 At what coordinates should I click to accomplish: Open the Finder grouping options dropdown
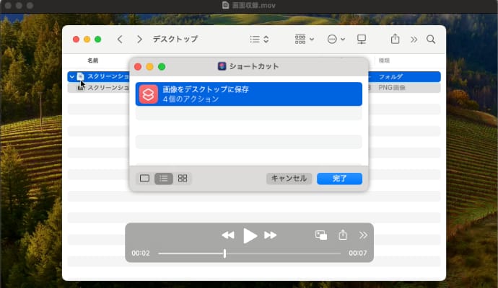click(304, 39)
